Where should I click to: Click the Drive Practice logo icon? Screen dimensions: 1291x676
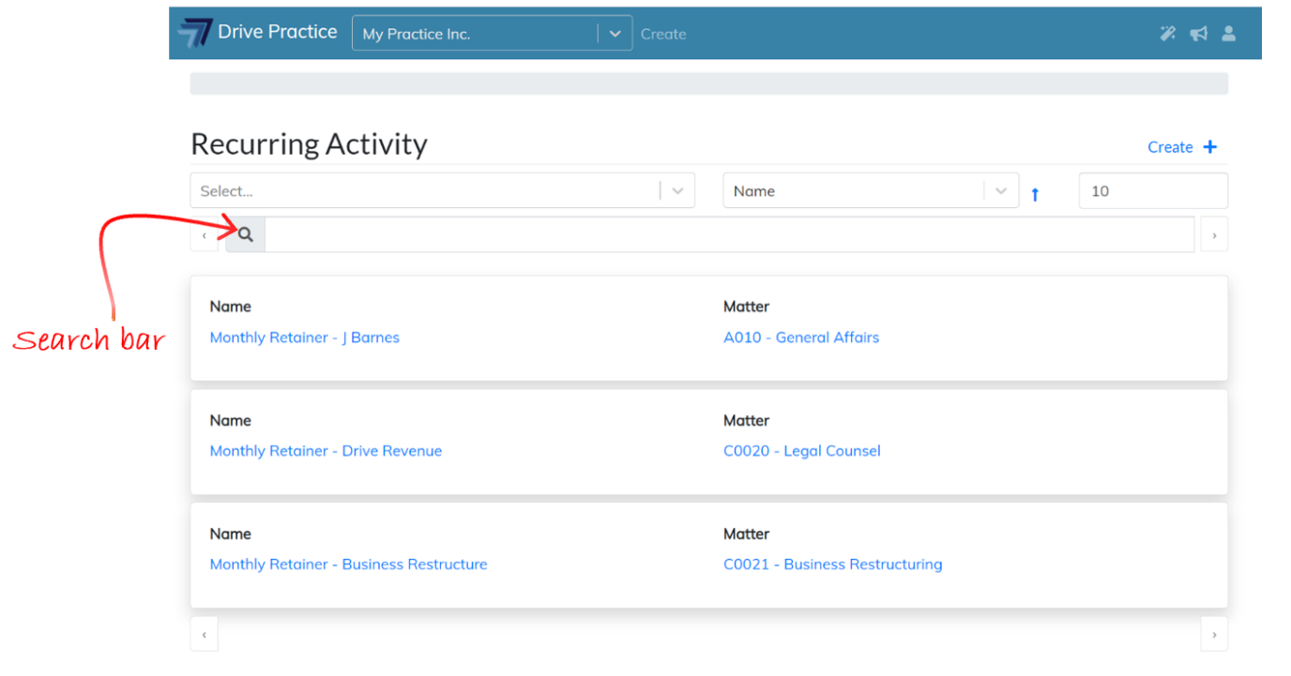tap(196, 33)
